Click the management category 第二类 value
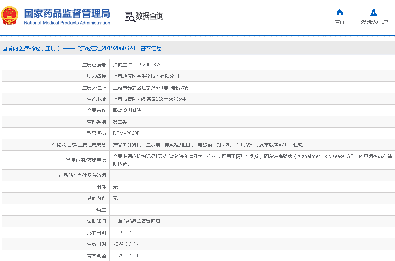The width and height of the screenshot is (395, 261). click(120, 122)
